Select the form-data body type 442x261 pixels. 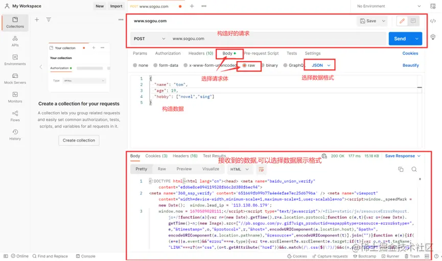click(x=166, y=65)
